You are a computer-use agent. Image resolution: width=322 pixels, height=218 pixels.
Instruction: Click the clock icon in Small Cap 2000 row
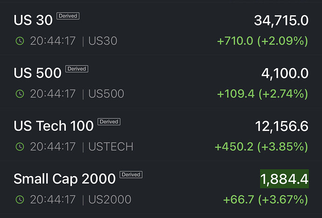pos(20,200)
